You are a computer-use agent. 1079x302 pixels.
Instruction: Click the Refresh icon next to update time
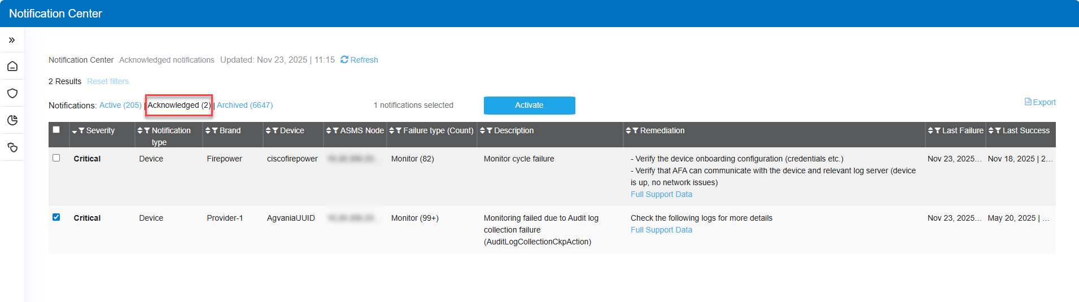pyautogui.click(x=344, y=60)
